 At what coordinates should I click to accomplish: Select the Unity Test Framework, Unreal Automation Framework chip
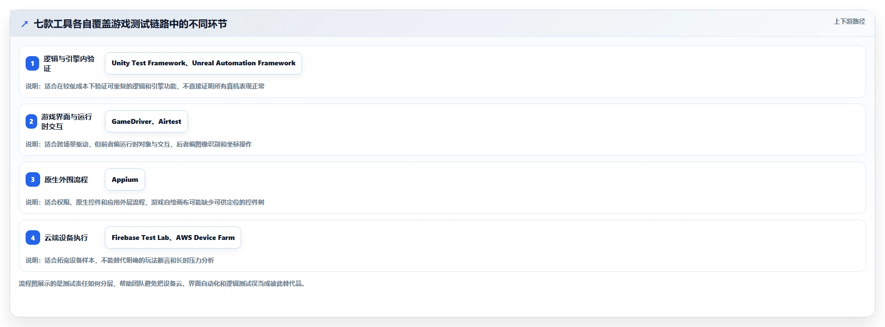pos(203,63)
